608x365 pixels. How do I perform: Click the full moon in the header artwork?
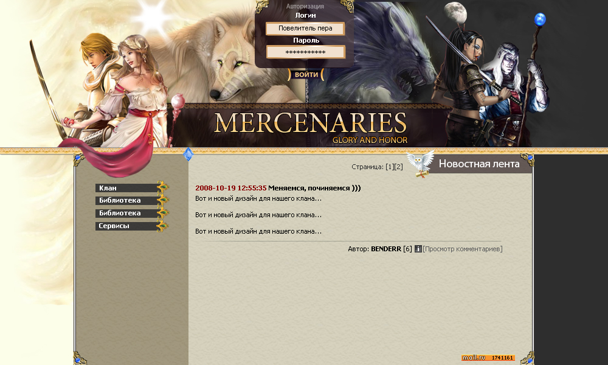[455, 12]
